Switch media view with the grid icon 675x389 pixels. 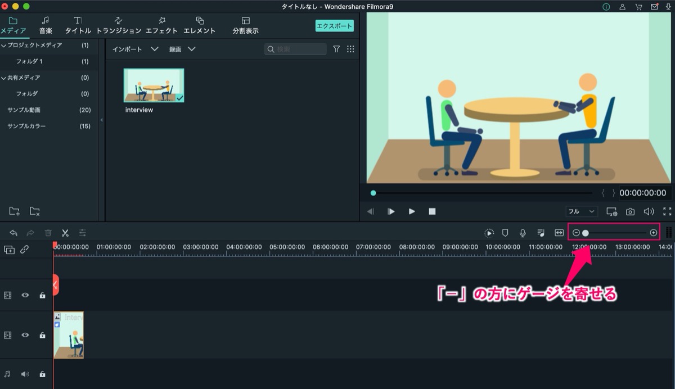350,49
